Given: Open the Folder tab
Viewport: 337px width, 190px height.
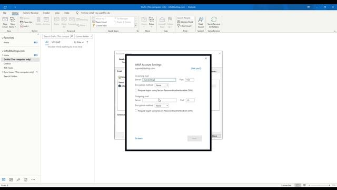Looking at the screenshot, I should [x=46, y=13].
